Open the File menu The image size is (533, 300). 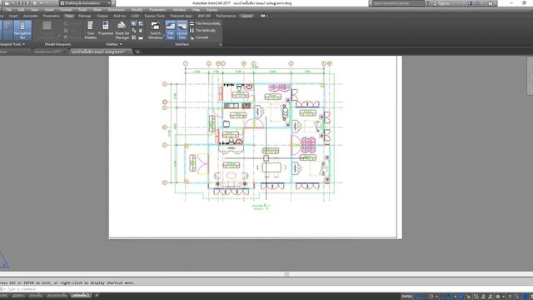(9, 10)
